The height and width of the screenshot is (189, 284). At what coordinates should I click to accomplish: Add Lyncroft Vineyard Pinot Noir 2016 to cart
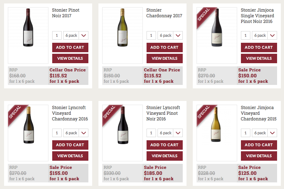click(x=164, y=145)
